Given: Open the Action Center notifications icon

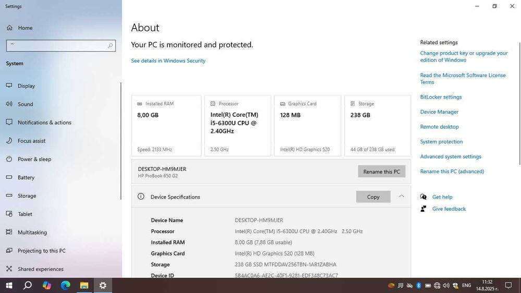Looking at the screenshot, I should 508,285.
